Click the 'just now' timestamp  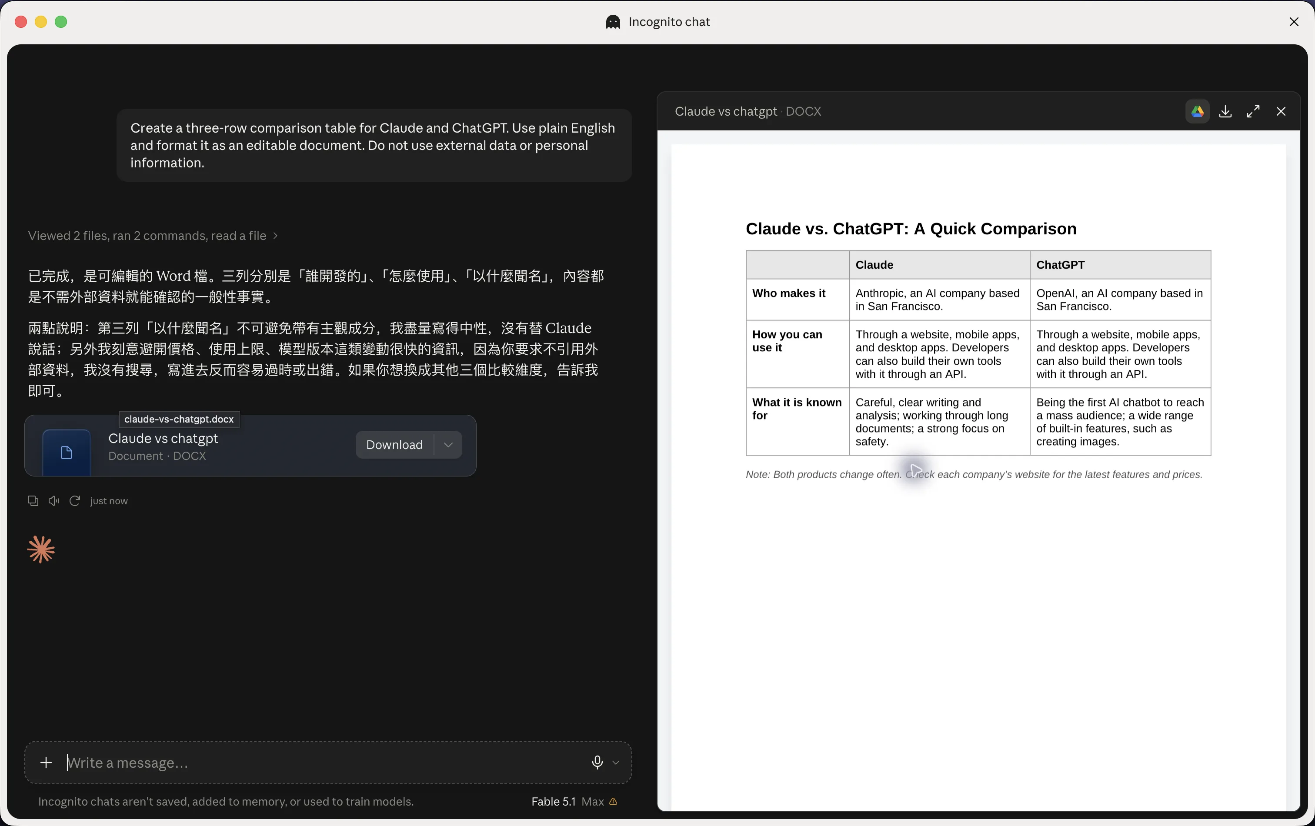(x=109, y=501)
